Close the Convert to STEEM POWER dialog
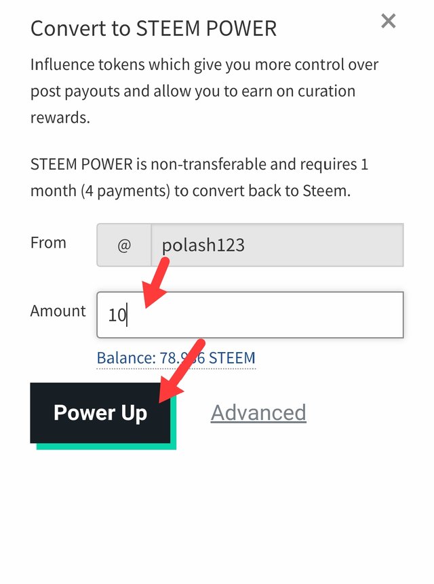434x584 pixels. [x=388, y=21]
